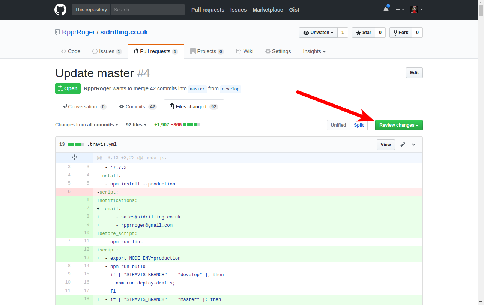This screenshot has width=484, height=305.
Task: Click 'sales@sidrilling.co.uk' diff line
Action: click(239, 217)
